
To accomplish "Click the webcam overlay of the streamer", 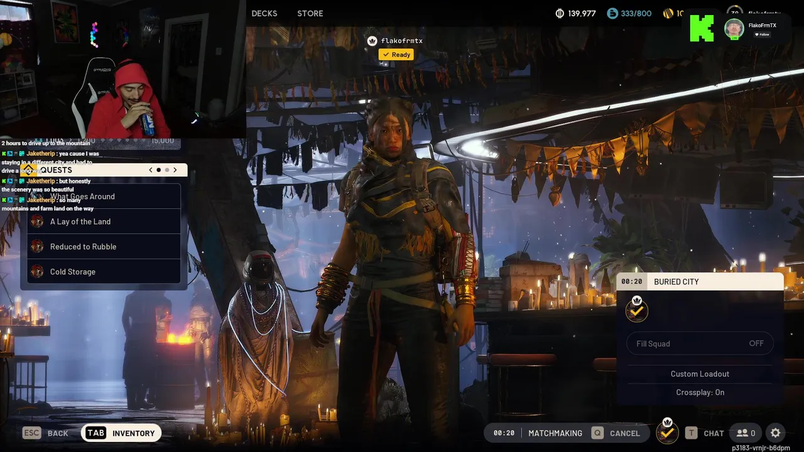I will pos(122,69).
